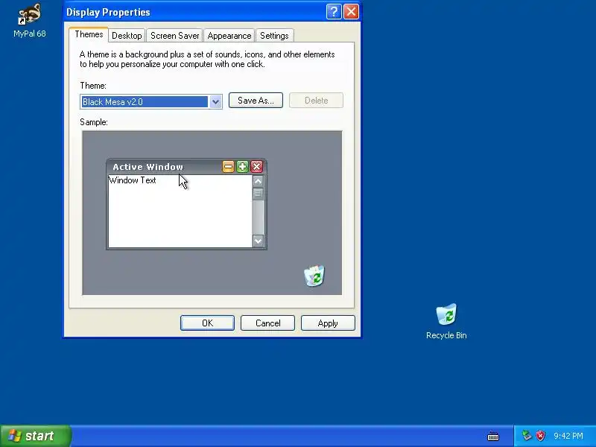Click the sample window's minimize button
Screen dimensions: 596x447
coord(228,166)
